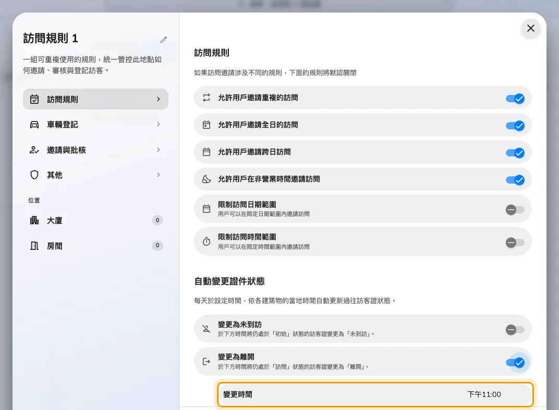The image size is (559, 410).
Task: Open the 其他 section in sidebar
Action: pos(95,175)
